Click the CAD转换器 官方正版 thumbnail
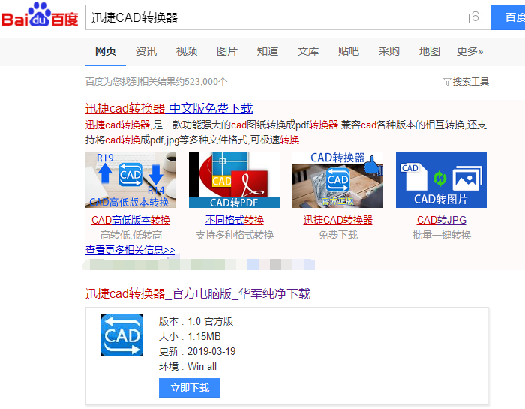Screen dimensions: 525x409 point(337,179)
